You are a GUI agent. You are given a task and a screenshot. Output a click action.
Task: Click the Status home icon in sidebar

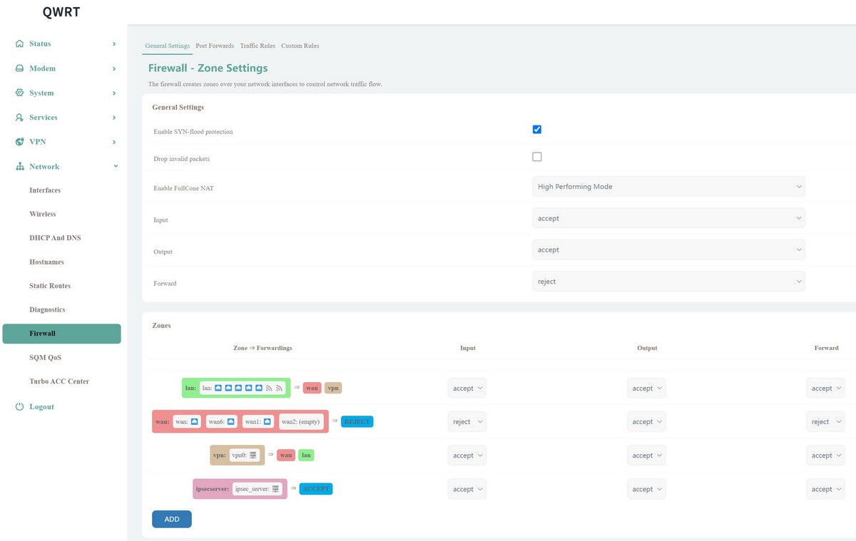19,44
